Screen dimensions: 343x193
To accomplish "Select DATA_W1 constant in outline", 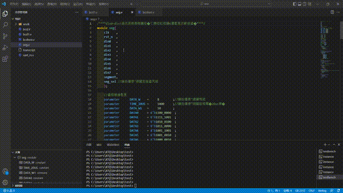I will pyautogui.click(x=47, y=173).
